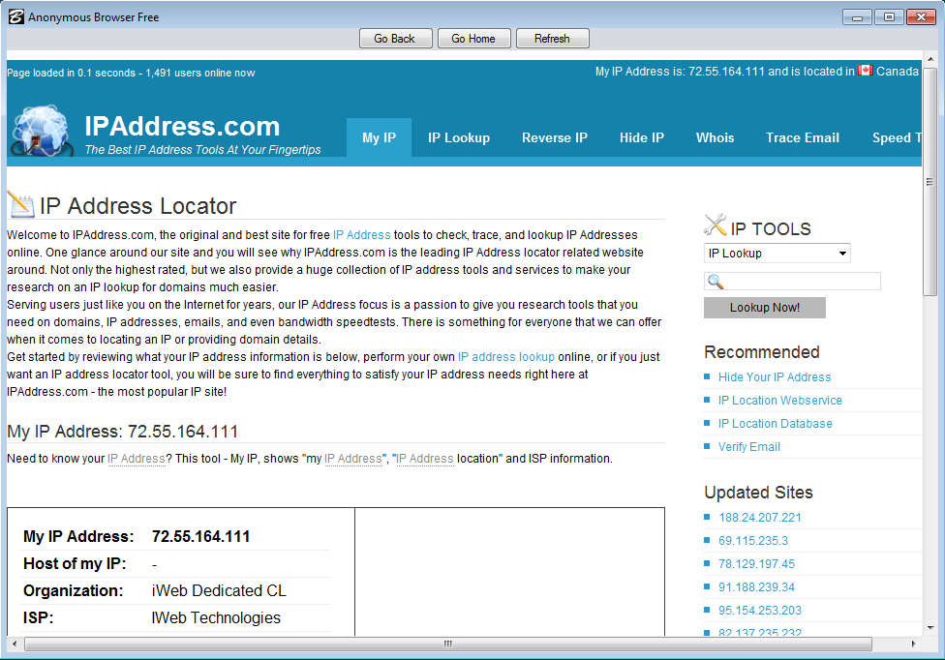
Task: Click the IP Tools wrench icon
Action: click(x=716, y=225)
